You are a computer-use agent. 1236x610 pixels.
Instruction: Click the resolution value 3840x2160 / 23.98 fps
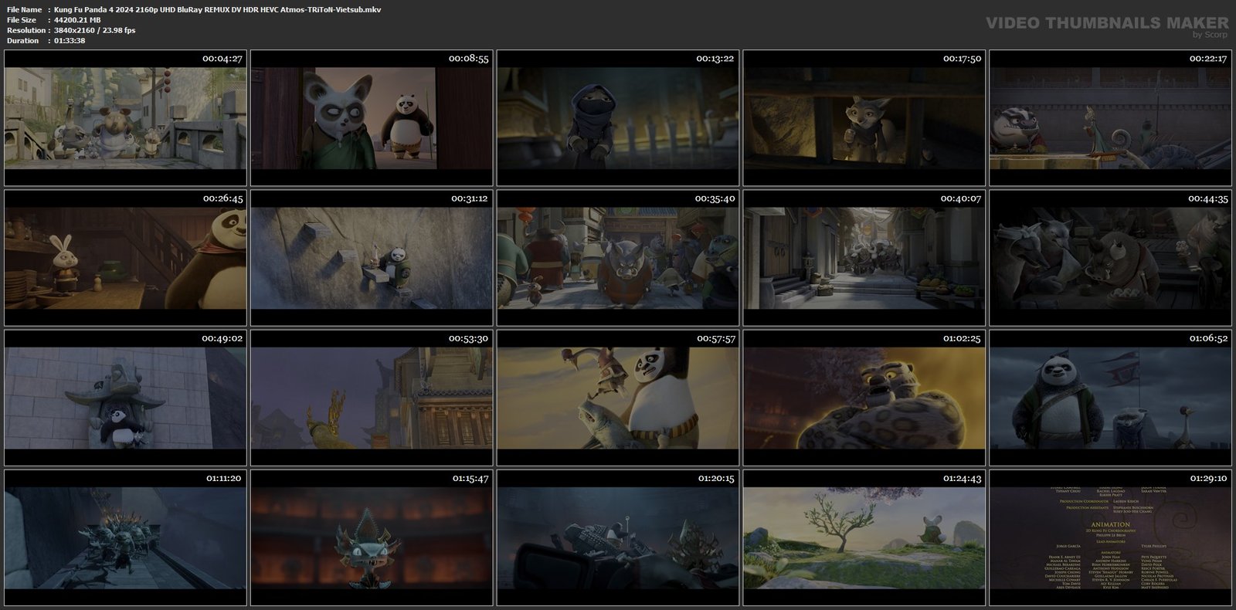[94, 30]
